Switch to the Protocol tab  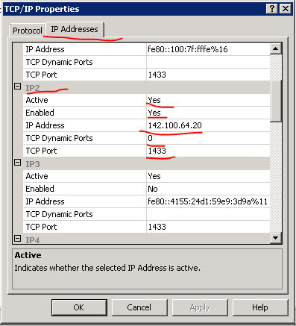point(28,31)
